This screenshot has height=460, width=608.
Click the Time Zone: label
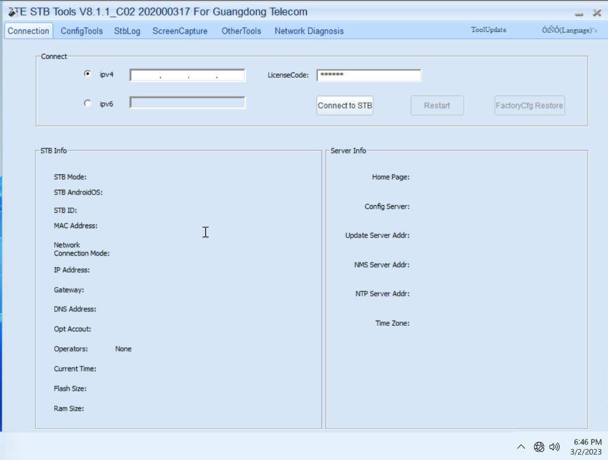click(392, 323)
